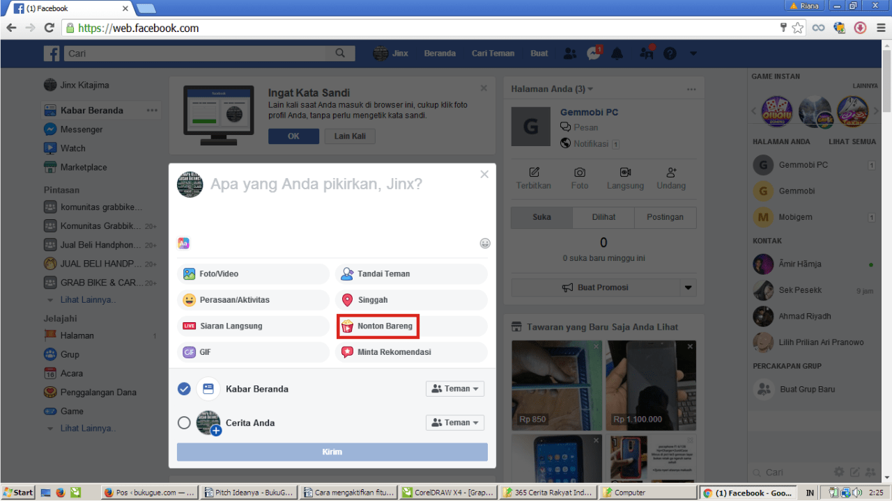892x501 pixels.
Task: Open the help question mark icon
Action: point(670,54)
